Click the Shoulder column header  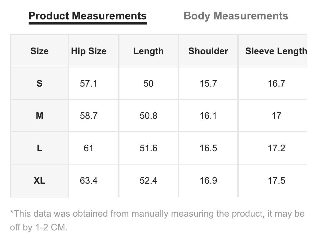point(208,51)
